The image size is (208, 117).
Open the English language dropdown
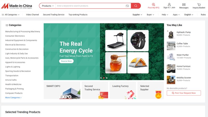pyautogui.click(x=189, y=15)
